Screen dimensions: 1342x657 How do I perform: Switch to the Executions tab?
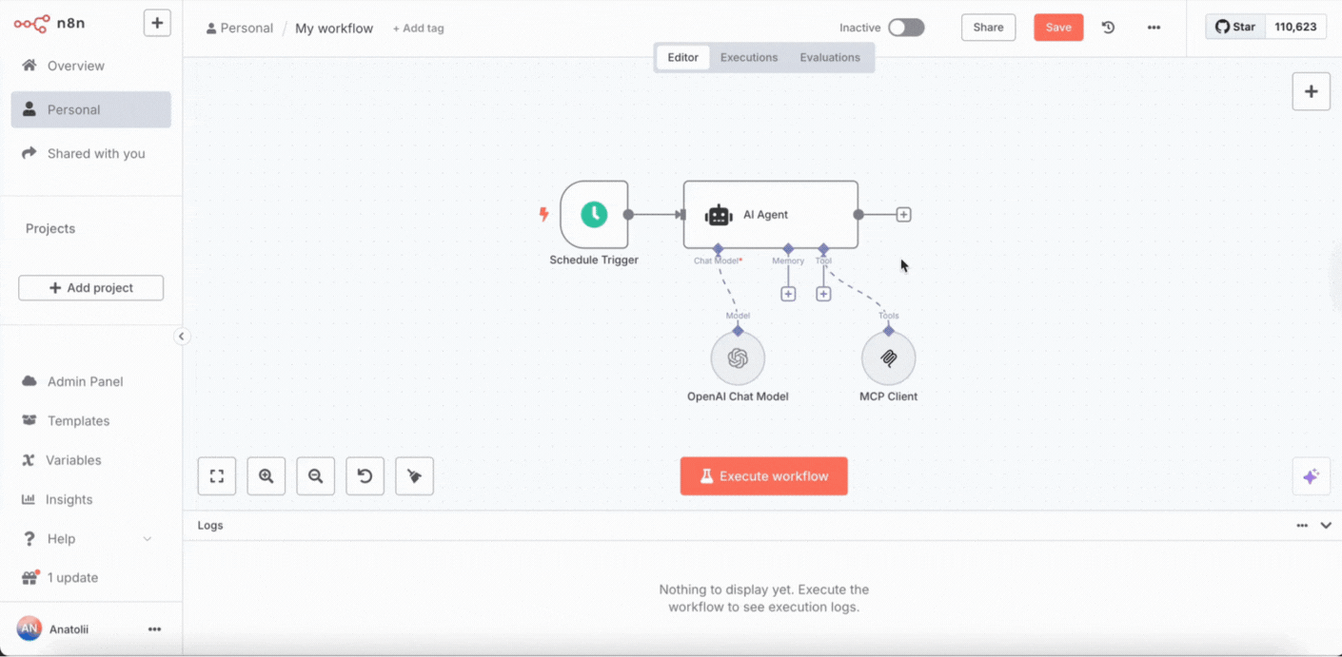(749, 57)
